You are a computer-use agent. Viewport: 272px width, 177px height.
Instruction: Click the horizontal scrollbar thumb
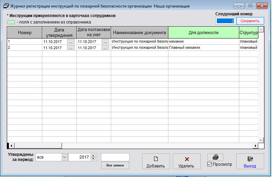coord(38,146)
